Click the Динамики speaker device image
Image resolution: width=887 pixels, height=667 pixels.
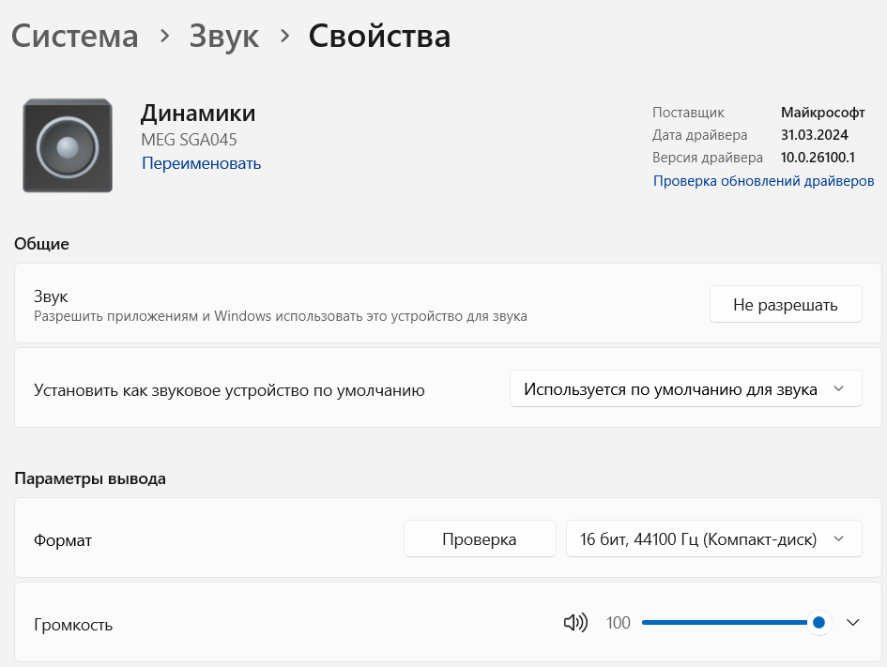click(68, 145)
